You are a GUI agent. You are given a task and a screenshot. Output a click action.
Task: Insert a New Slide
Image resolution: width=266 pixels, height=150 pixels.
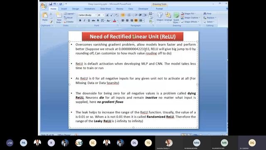[59, 18]
